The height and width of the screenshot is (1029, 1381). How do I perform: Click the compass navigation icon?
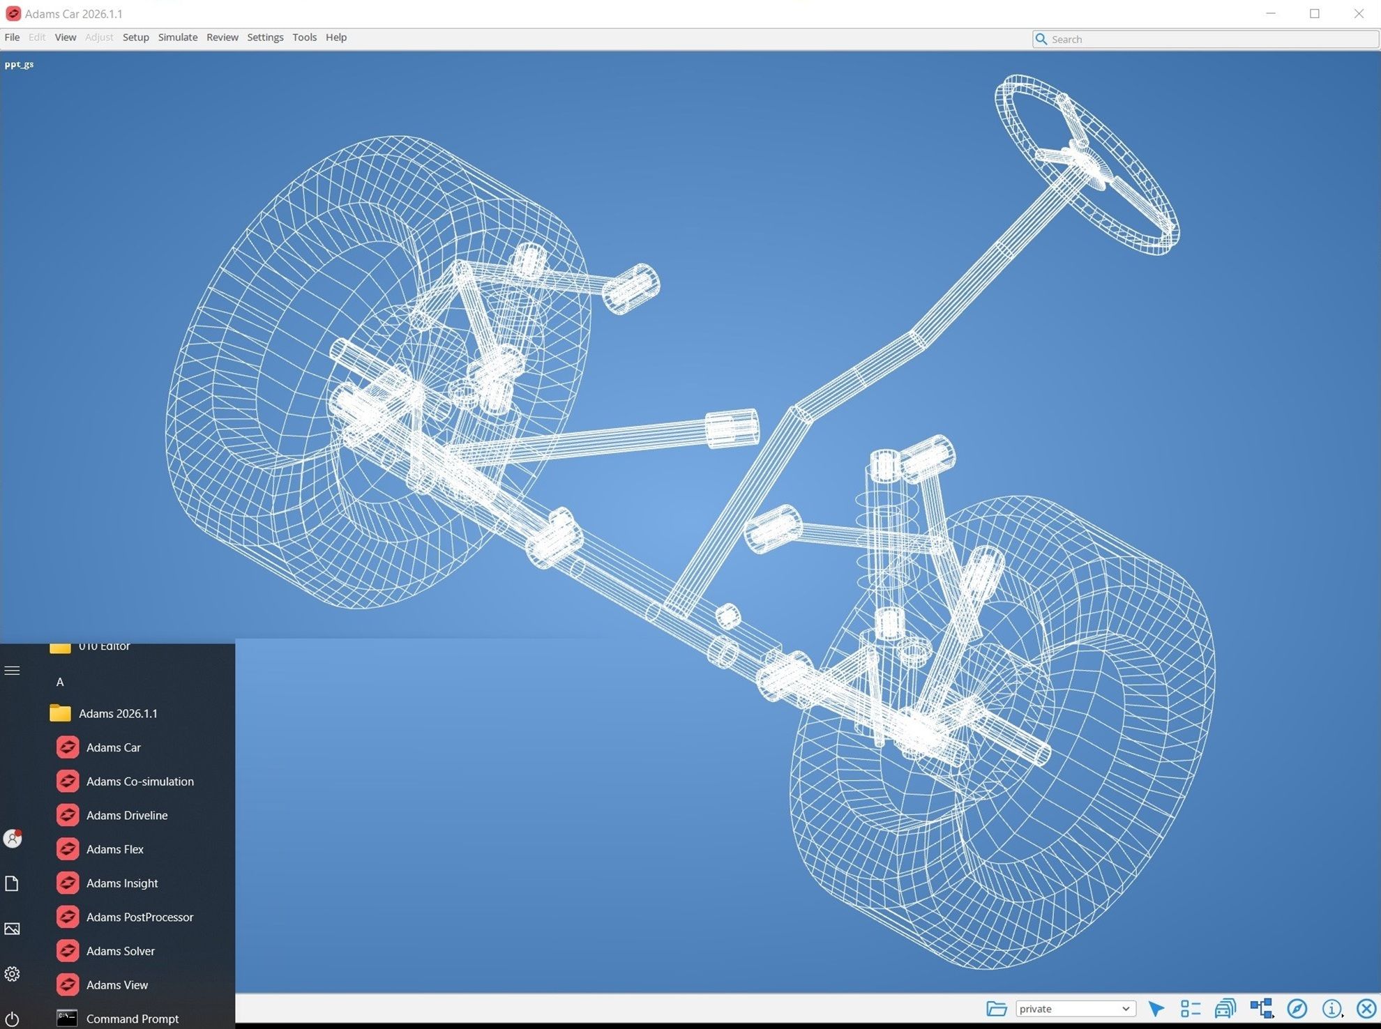pyautogui.click(x=1297, y=1009)
